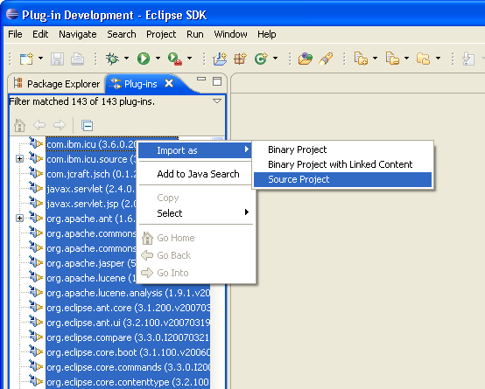Open the Help menu
This screenshot has height=389, width=485.
coord(267,34)
